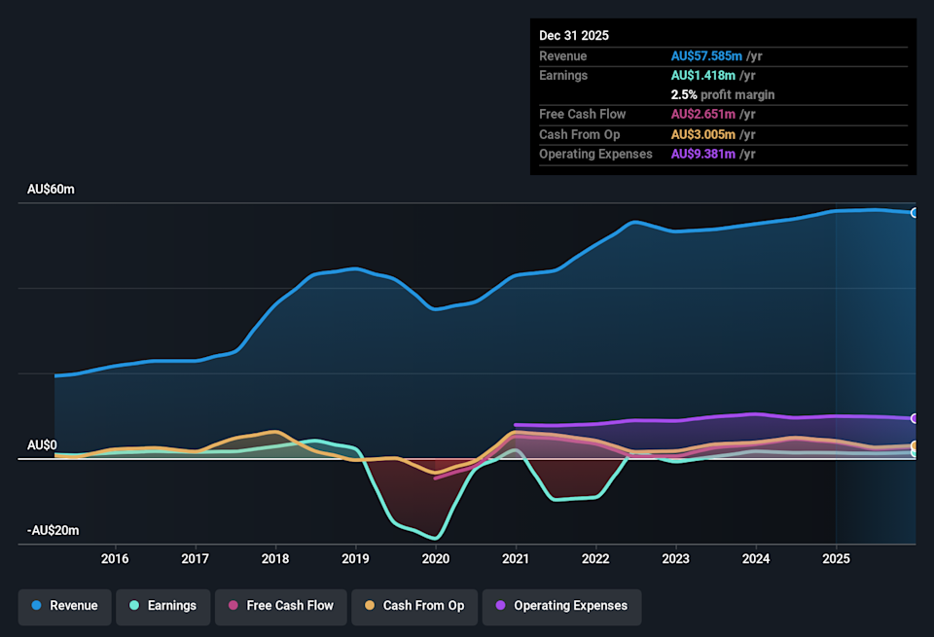The width and height of the screenshot is (934, 637).
Task: Click the AU$60m y-axis label
Action: [51, 190]
